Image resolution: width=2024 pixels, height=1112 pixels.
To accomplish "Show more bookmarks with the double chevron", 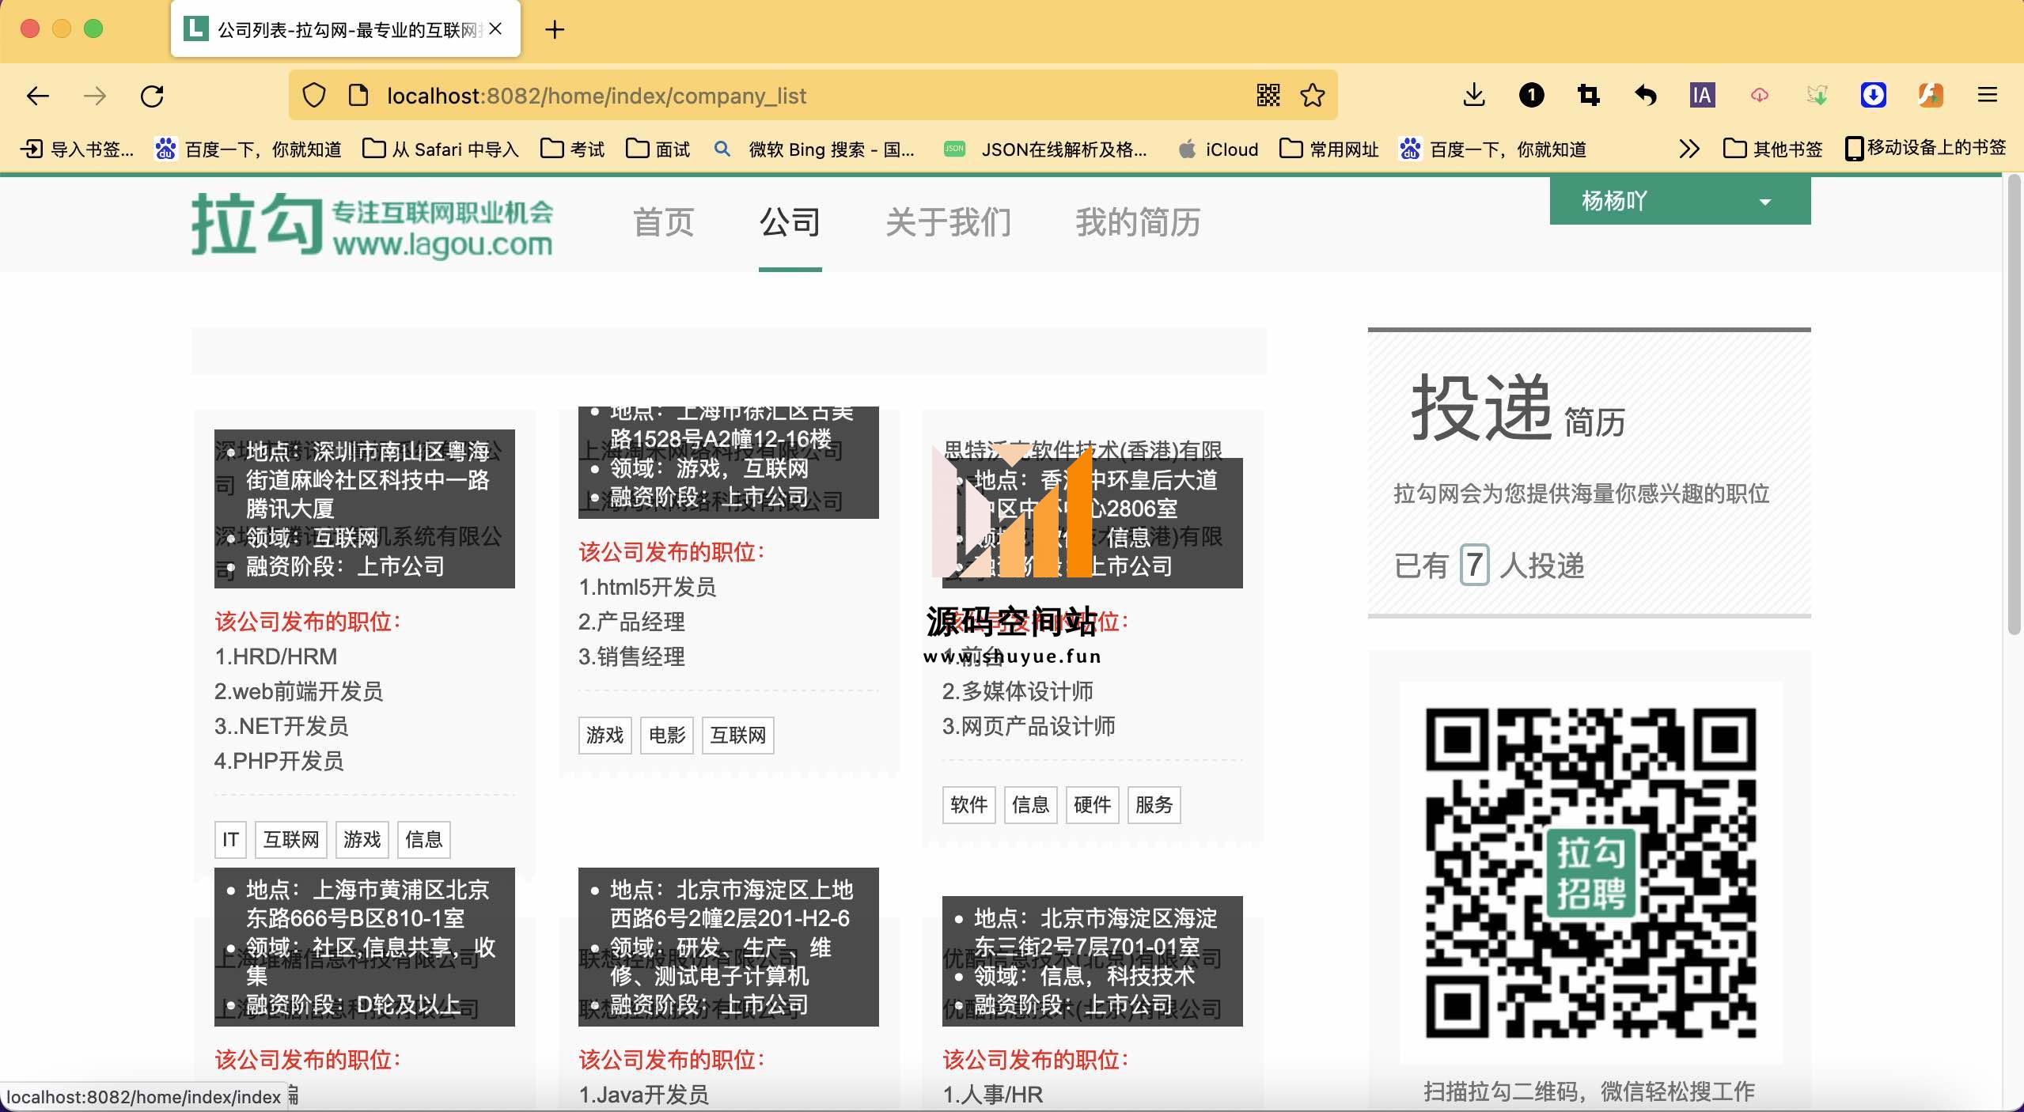I will point(1689,149).
